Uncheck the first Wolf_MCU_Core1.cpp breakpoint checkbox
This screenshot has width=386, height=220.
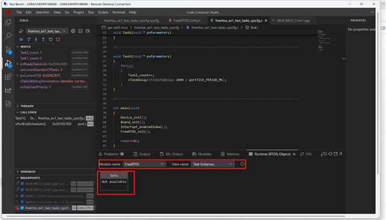pyautogui.click(x=22, y=184)
